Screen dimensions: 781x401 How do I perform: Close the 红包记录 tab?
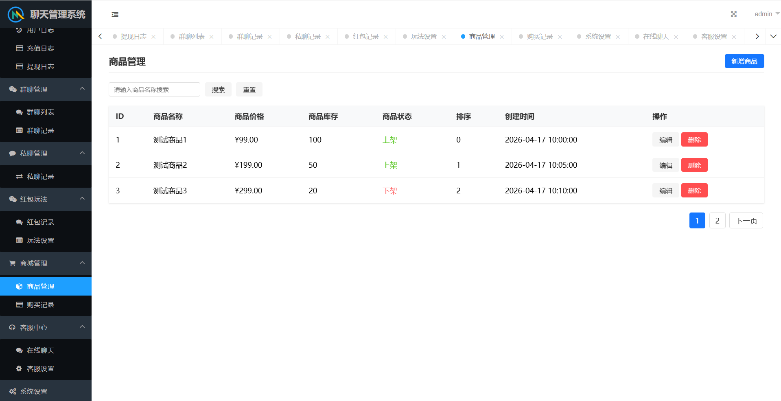coord(385,37)
